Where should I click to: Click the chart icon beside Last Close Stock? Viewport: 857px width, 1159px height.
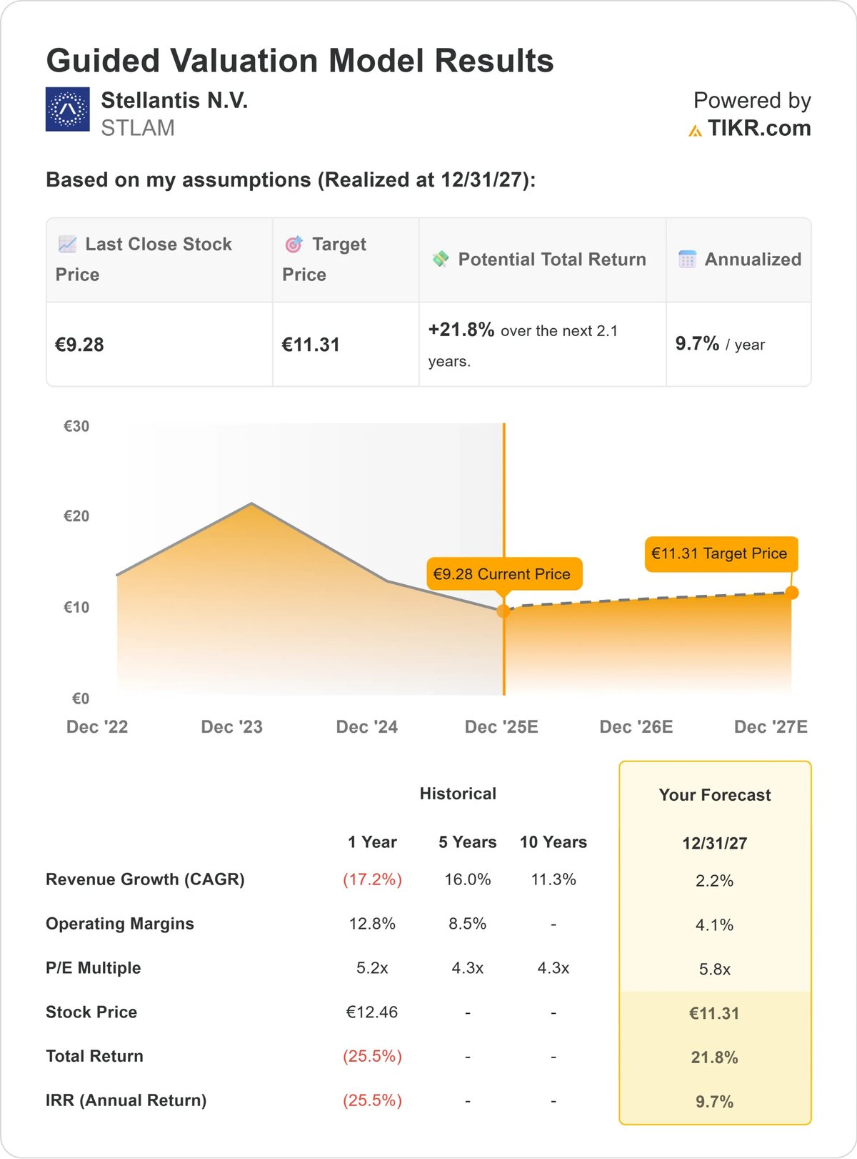click(68, 245)
